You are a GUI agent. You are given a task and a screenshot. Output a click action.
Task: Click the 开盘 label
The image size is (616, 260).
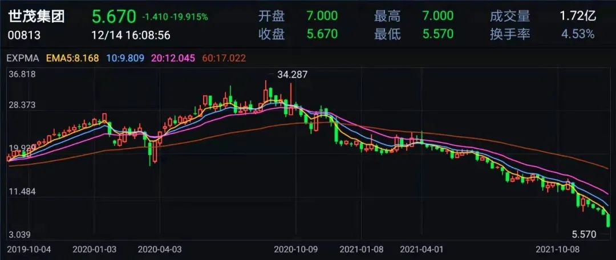click(271, 16)
